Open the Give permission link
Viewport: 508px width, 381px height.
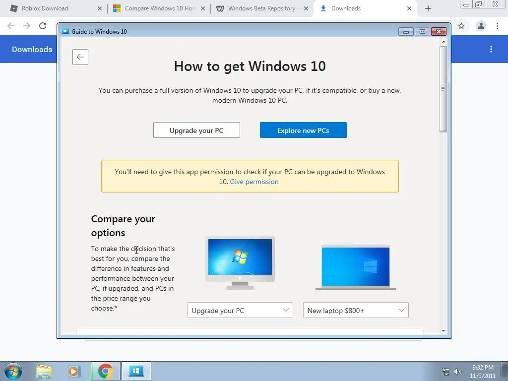[x=254, y=182]
